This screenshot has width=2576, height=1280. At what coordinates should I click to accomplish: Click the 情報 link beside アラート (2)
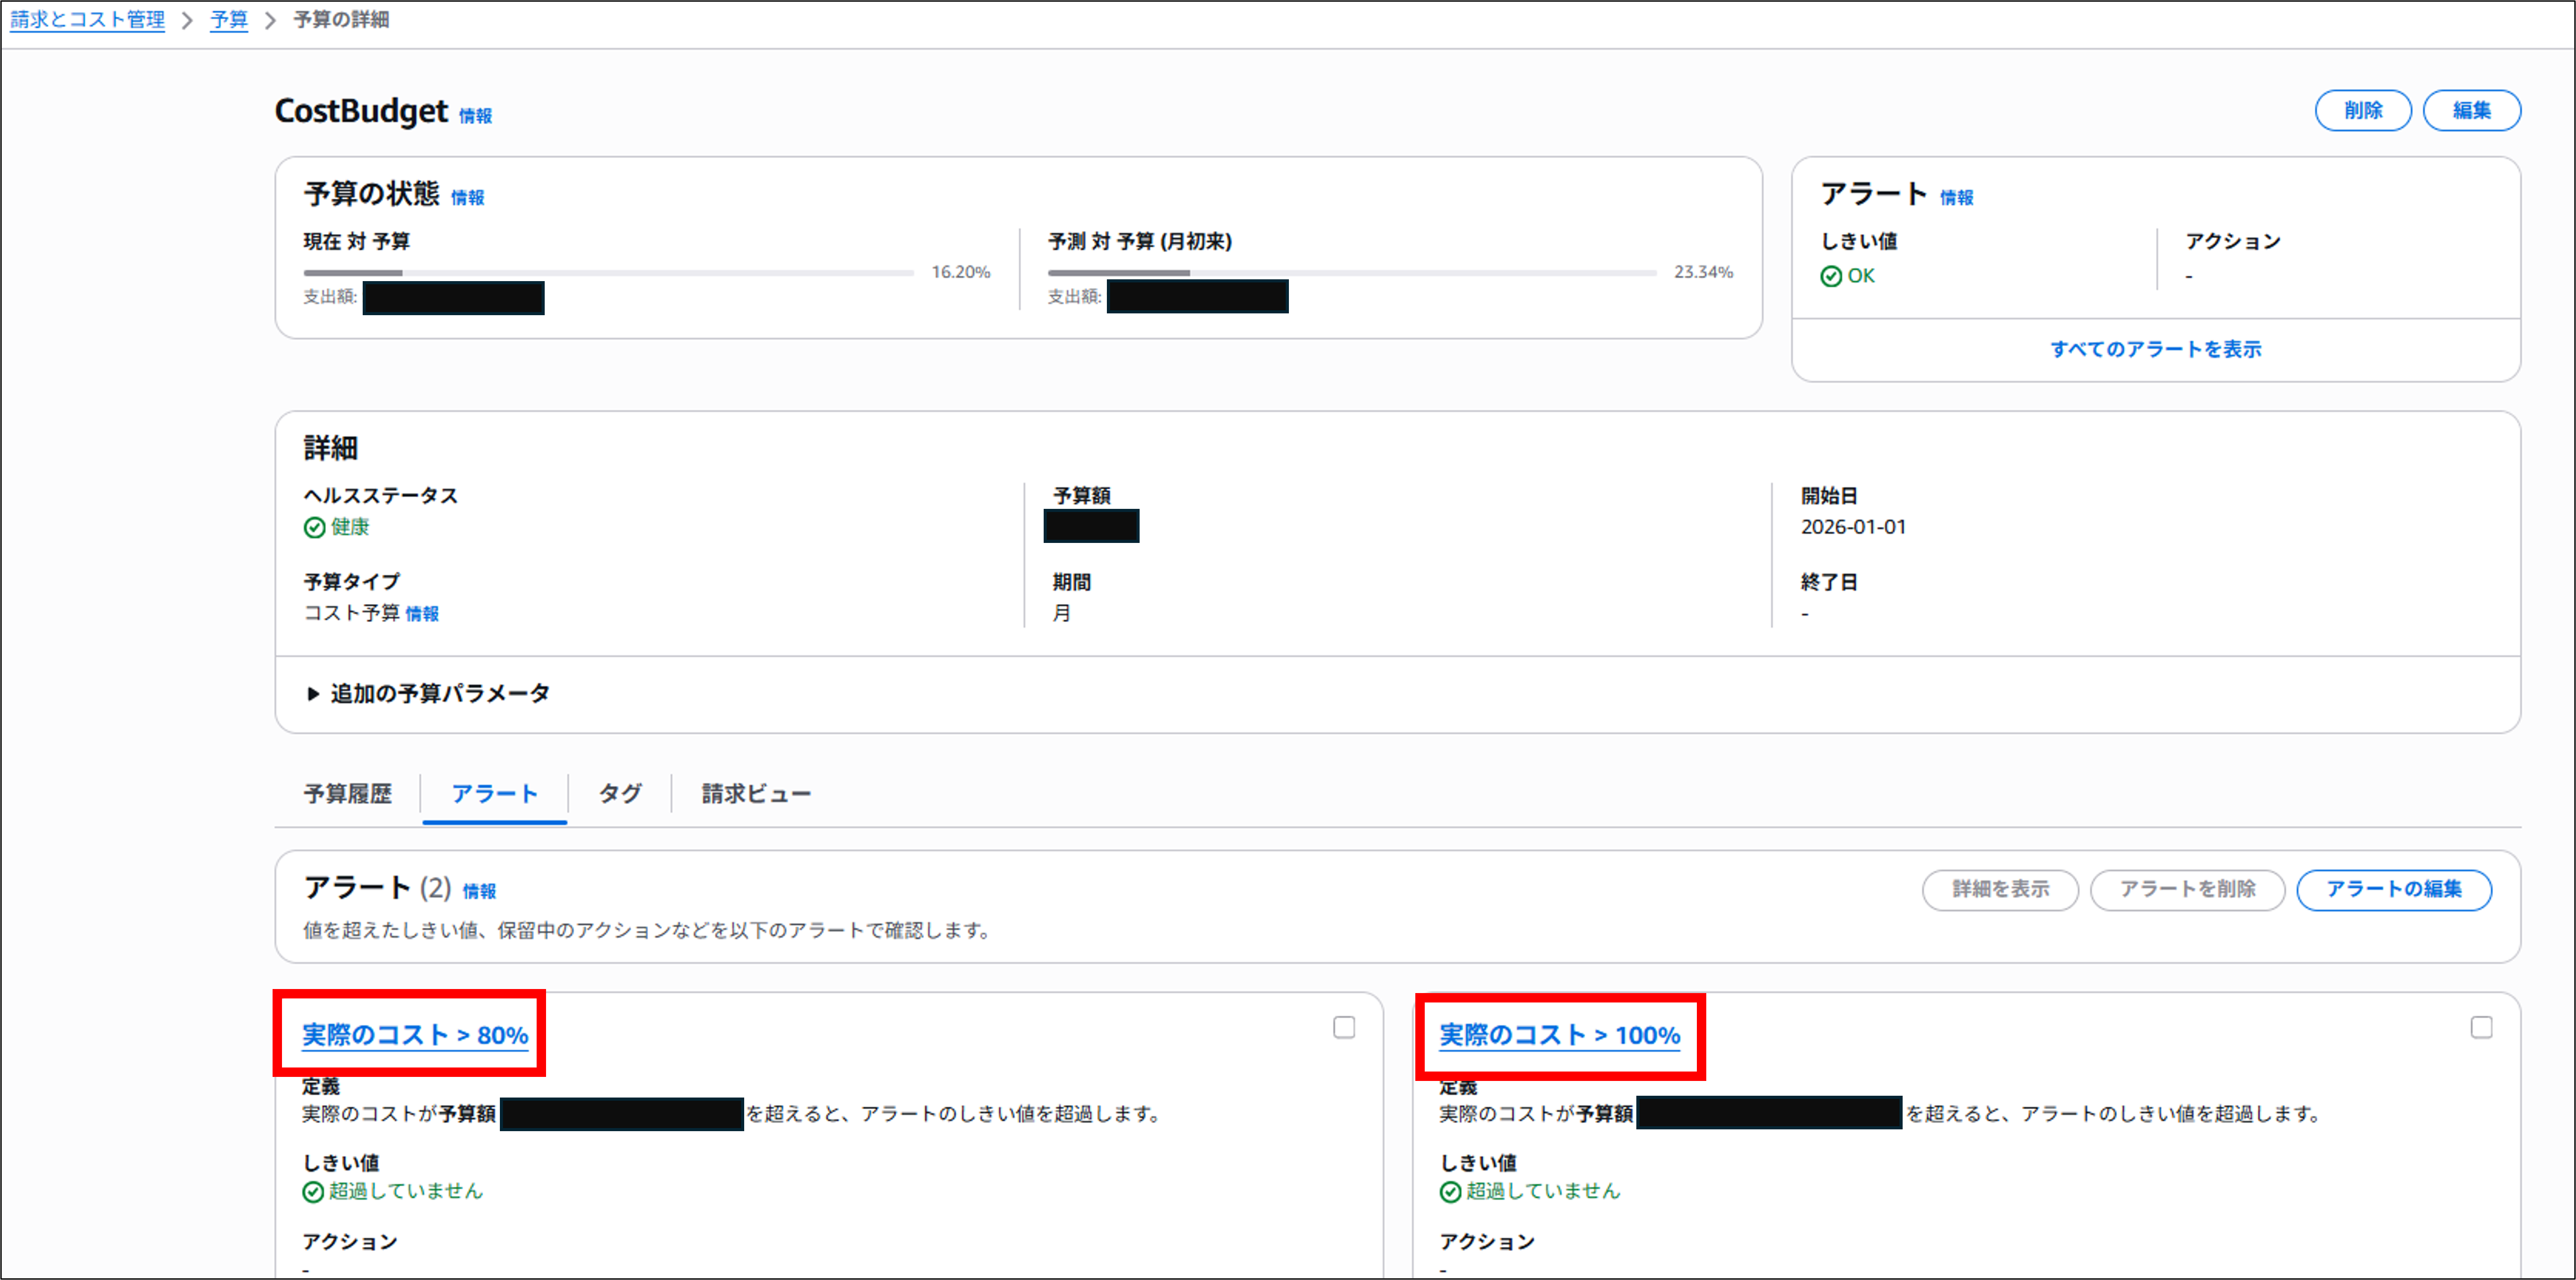click(x=479, y=890)
